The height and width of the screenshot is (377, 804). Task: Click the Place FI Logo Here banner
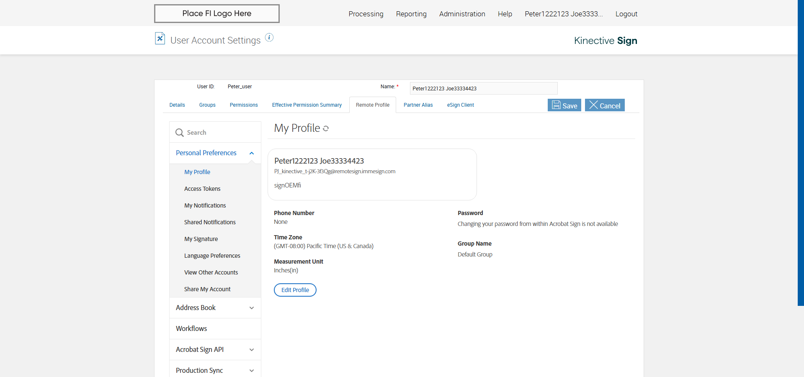tap(216, 13)
